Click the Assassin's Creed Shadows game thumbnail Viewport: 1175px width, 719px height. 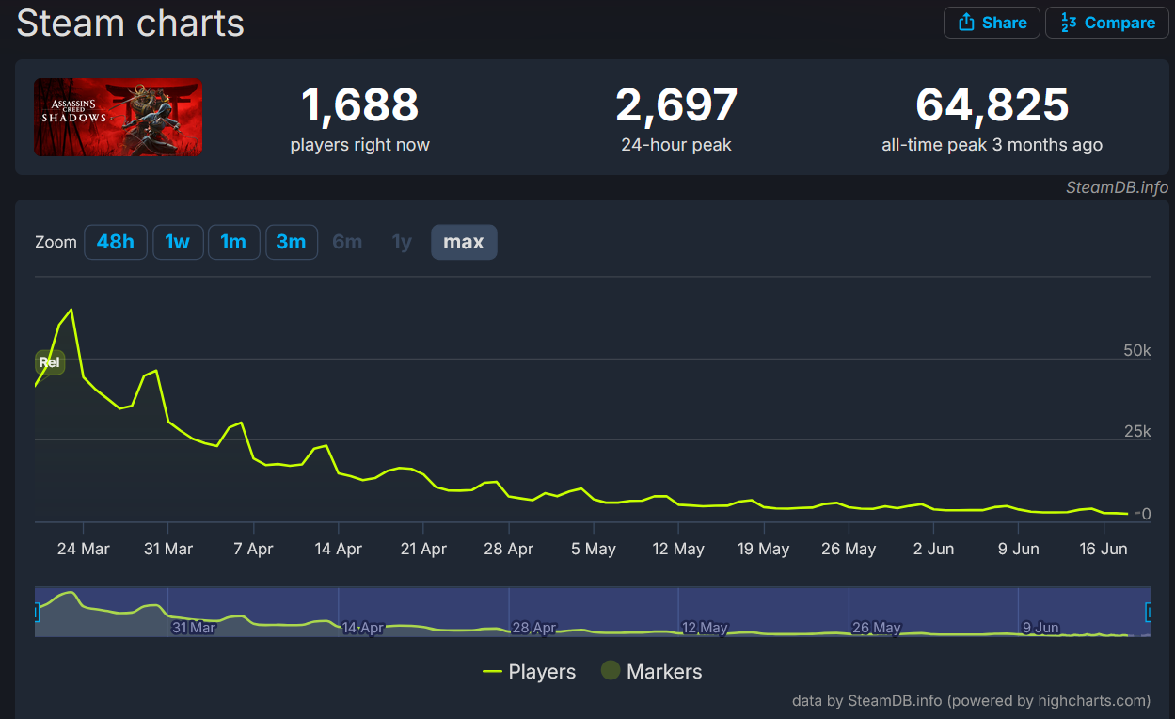pyautogui.click(x=118, y=117)
